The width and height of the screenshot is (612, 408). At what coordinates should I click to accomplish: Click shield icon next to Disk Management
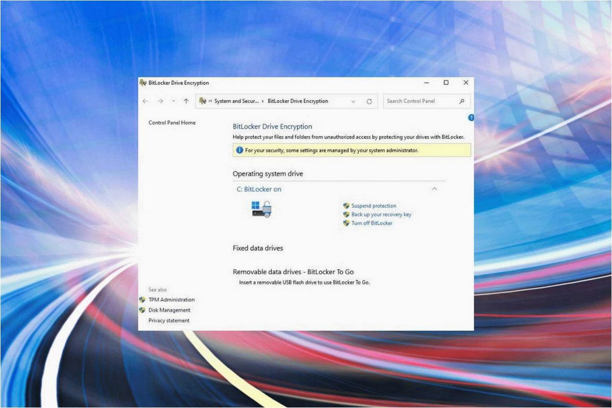click(x=142, y=310)
